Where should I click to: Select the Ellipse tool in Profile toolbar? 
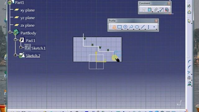point(137,27)
